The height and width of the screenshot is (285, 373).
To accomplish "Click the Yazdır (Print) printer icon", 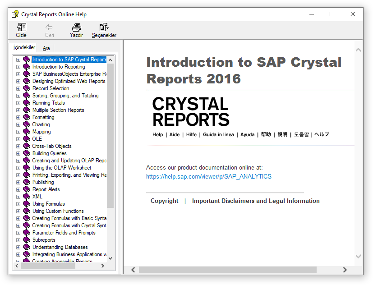I will 77,28.
